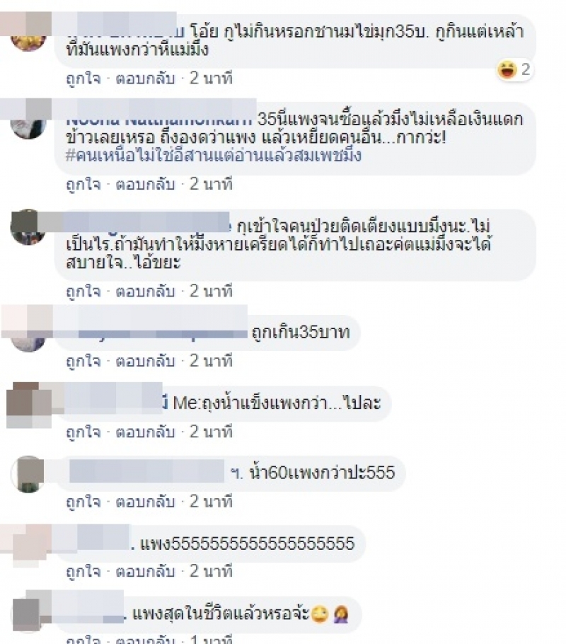
Task: Click ถูกใจ under the แพง5555 comment
Action: pyautogui.click(x=83, y=571)
